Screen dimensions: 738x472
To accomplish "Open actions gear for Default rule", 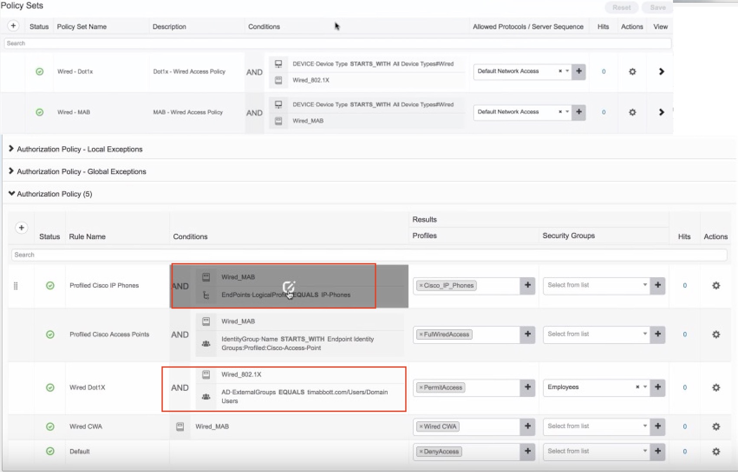I will pyautogui.click(x=716, y=452).
